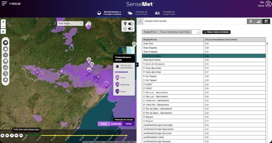The image size is (272, 143).
Task: Select the 14:30 timeline marker
Action: pyautogui.click(x=84, y=136)
